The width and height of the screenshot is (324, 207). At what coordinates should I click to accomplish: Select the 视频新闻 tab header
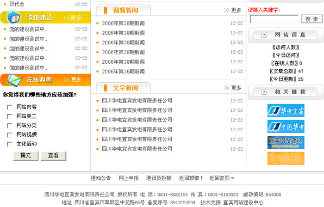point(123,10)
